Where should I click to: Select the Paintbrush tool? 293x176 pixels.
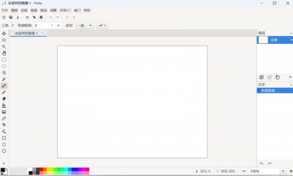[4, 86]
